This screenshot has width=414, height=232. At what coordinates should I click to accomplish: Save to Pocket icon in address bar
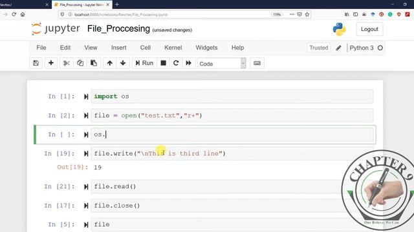coord(300,14)
